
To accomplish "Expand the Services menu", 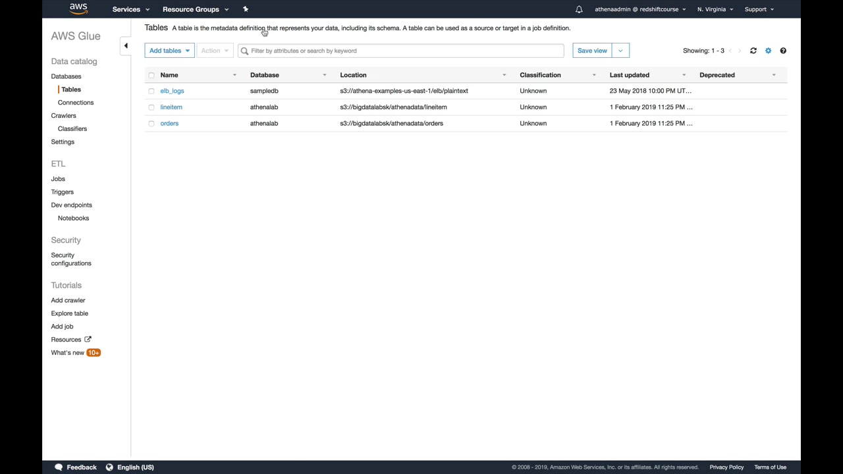I will tap(131, 9).
